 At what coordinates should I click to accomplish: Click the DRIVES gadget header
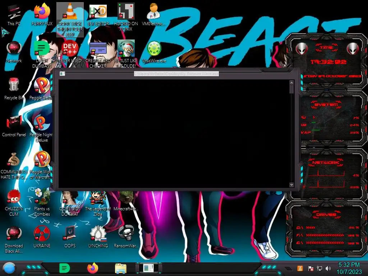pyautogui.click(x=326, y=215)
